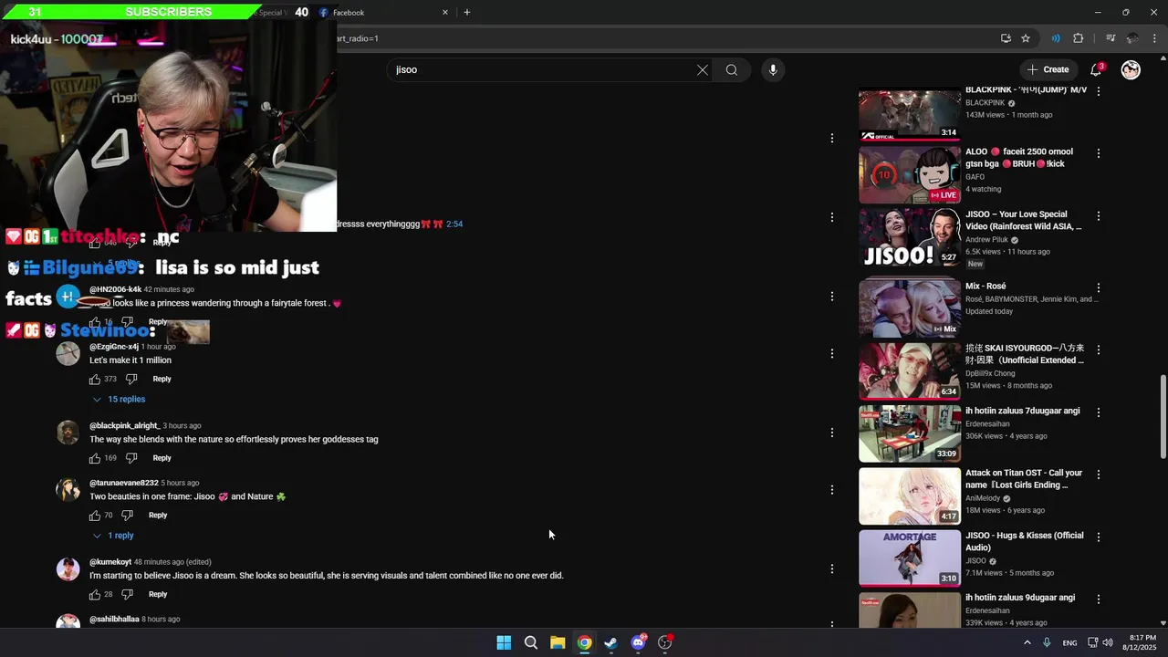Reply to @tarunaevane8232 comment

tap(158, 516)
